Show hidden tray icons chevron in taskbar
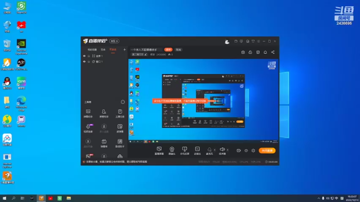Viewport: 360px width, 202px height. 319,198
